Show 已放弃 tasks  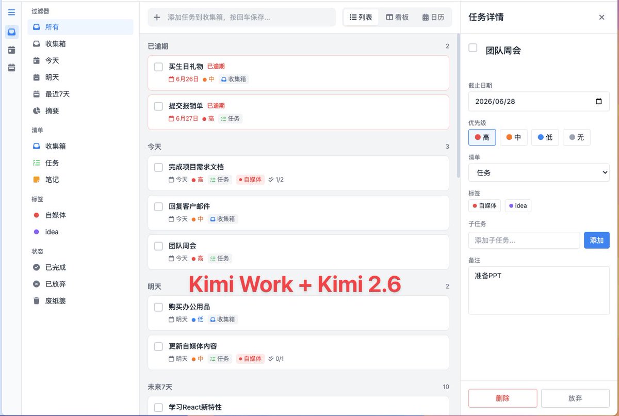(80, 284)
